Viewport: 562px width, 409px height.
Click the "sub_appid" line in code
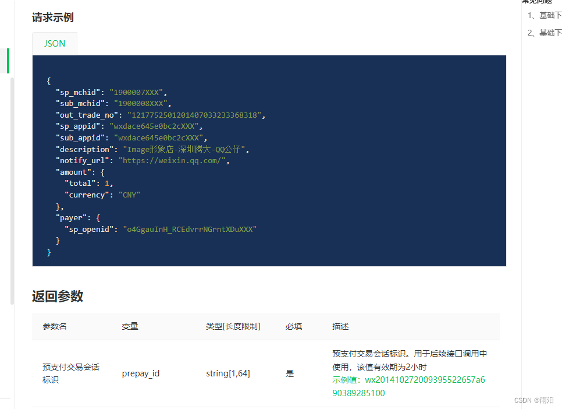tap(131, 138)
